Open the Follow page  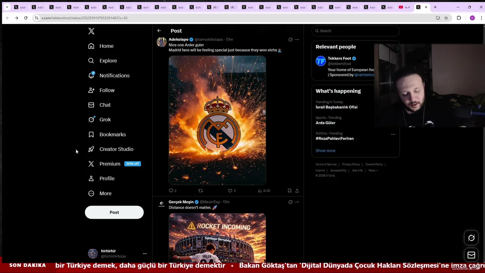click(x=101, y=90)
